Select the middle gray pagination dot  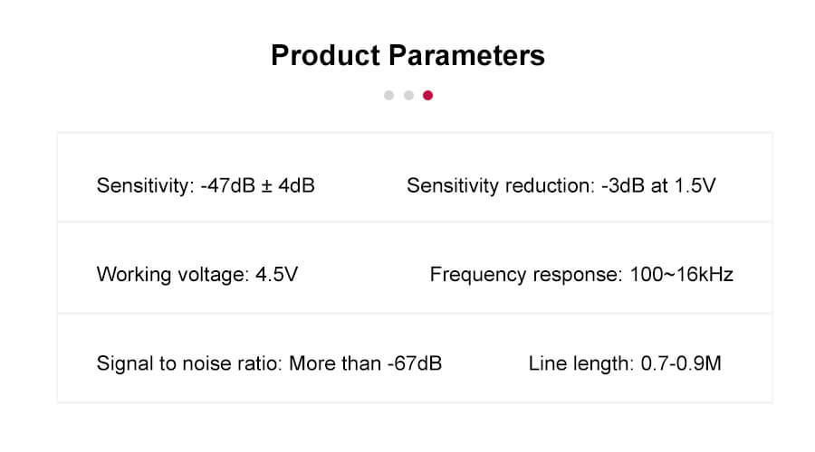[x=408, y=96]
